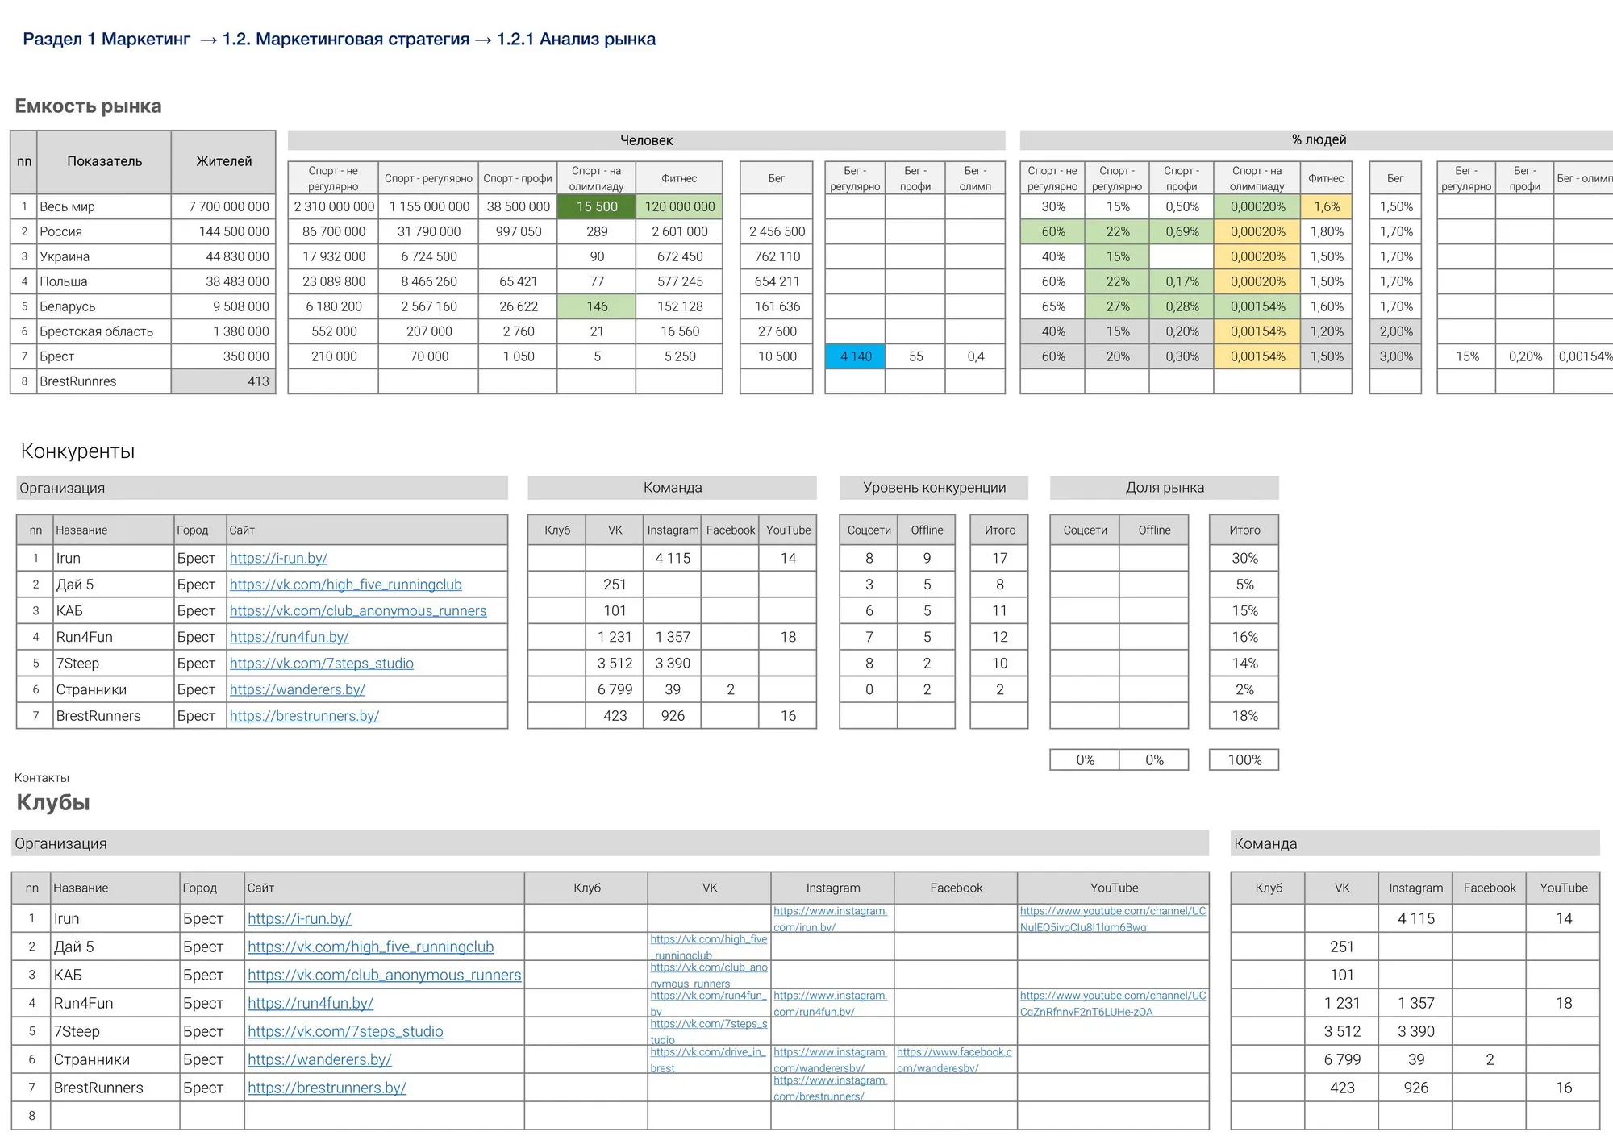Click the Уровень конкуренции header

pos(934,488)
